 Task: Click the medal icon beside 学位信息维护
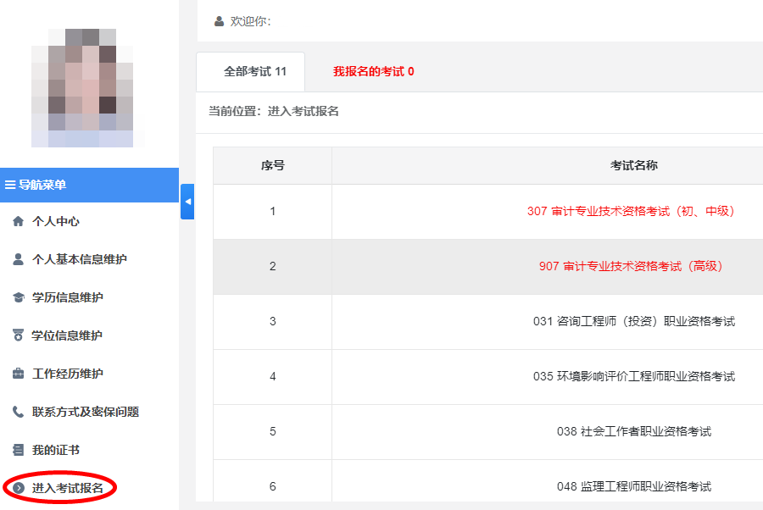[18, 335]
